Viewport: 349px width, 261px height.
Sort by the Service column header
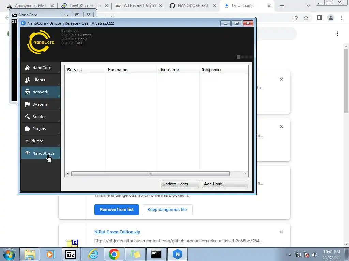(85, 69)
